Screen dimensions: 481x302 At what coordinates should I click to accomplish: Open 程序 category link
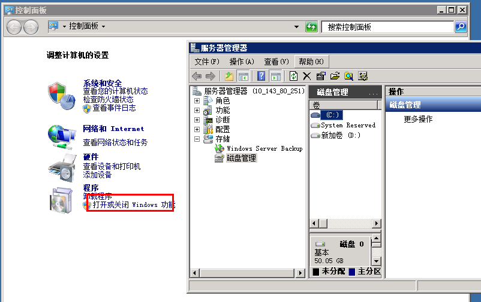(91, 188)
